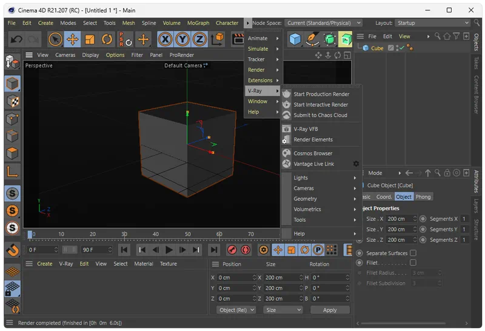Switch to Texture mode checker icon
485x331 pixels.
coord(12,101)
